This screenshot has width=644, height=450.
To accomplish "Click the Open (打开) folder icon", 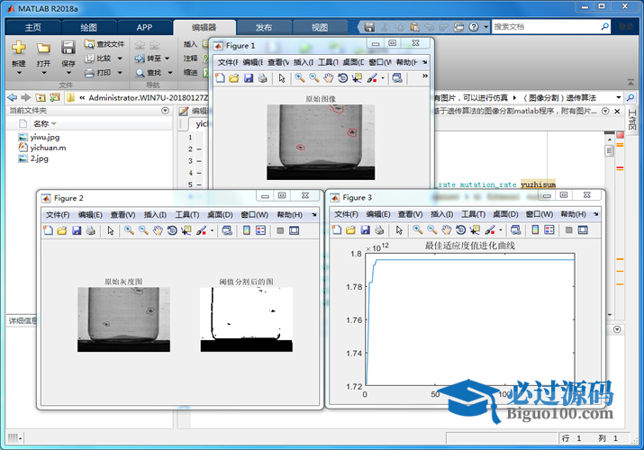I will click(43, 48).
